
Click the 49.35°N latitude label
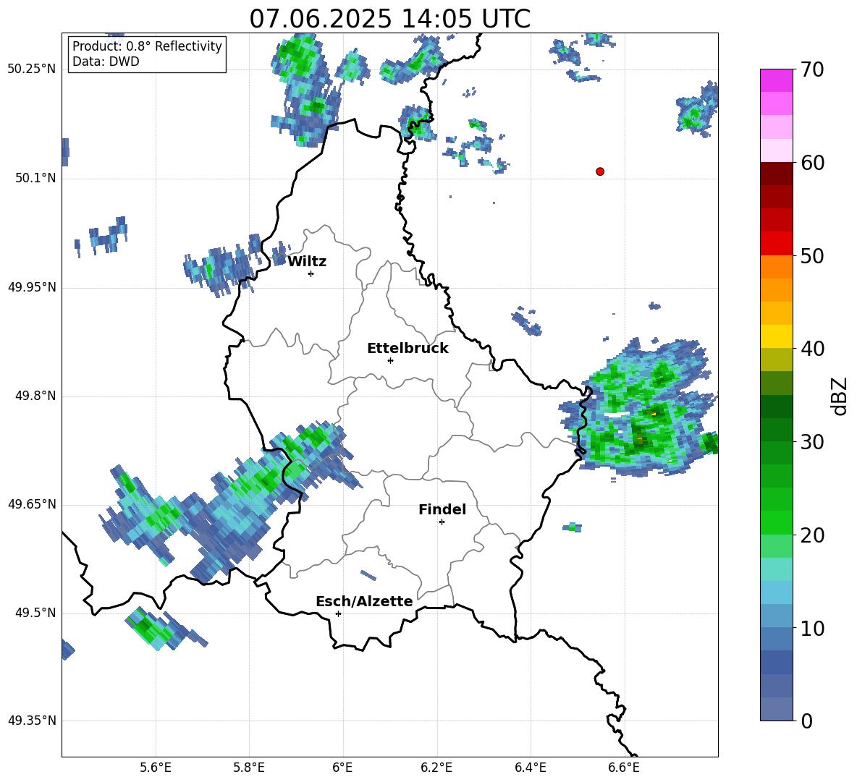[x=32, y=721]
